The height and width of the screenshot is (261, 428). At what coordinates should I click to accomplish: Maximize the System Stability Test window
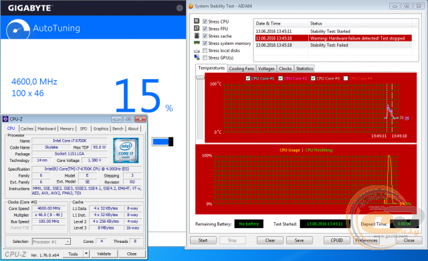point(407,6)
